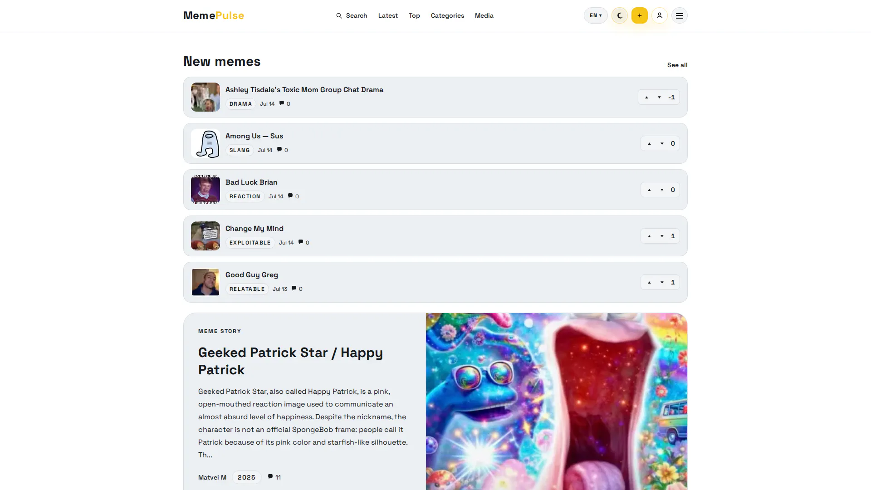Click the comment icon on Good Guy Greg row

(294, 289)
